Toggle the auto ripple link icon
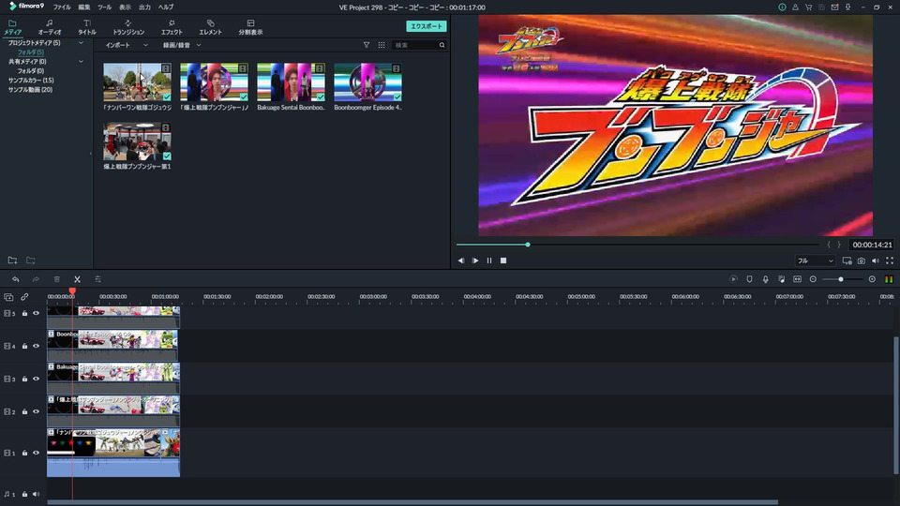Screen dimensions: 900x506 coord(24,297)
